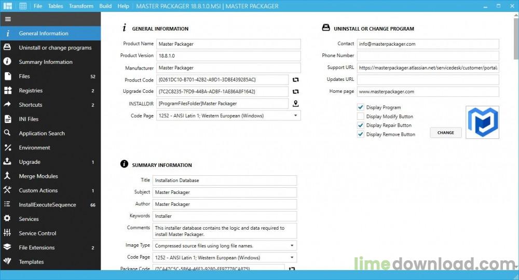Click the File Extensions layers icon
519x280 pixels.
7,247
